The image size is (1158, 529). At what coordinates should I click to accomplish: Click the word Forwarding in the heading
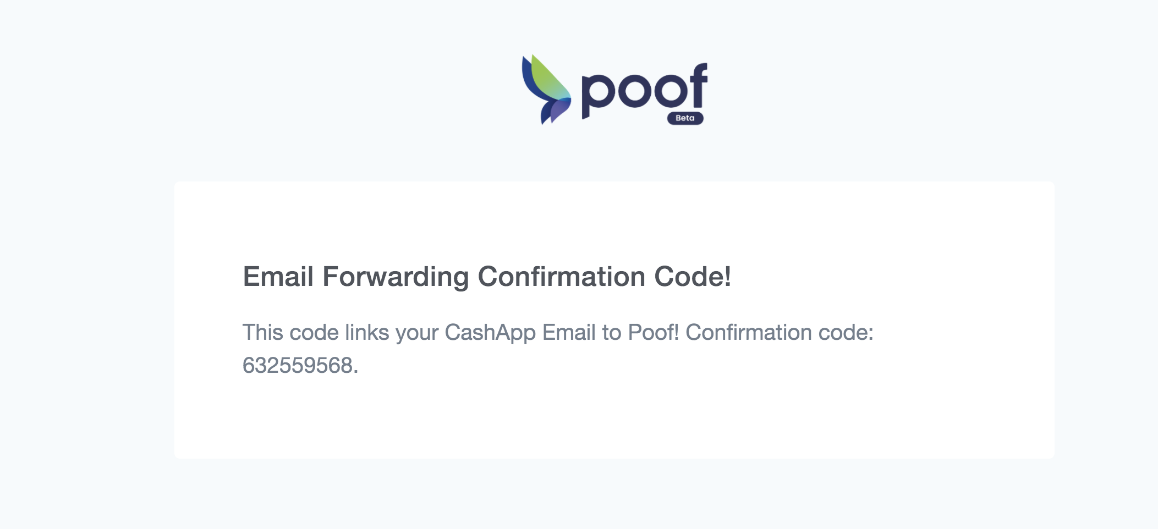396,277
